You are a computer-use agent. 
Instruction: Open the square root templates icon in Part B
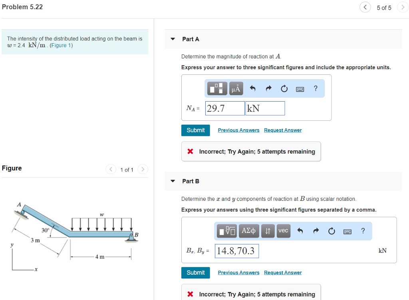[x=226, y=231]
